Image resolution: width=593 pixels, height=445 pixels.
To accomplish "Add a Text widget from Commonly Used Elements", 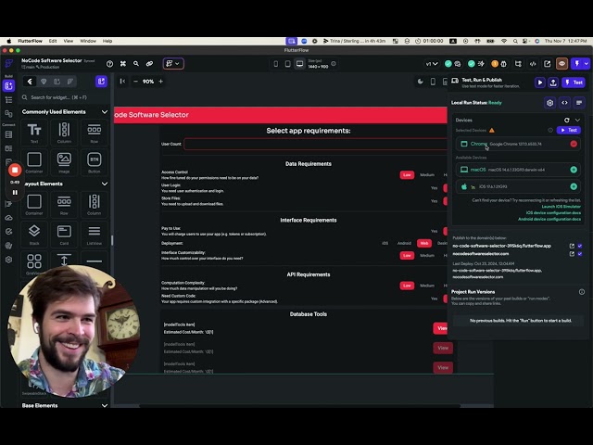I will 34,133.
